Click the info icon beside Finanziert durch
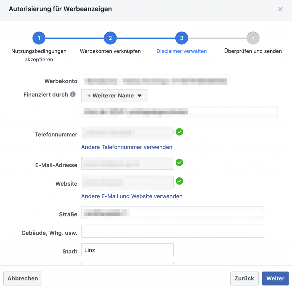The image size is (292, 291). [x=73, y=95]
